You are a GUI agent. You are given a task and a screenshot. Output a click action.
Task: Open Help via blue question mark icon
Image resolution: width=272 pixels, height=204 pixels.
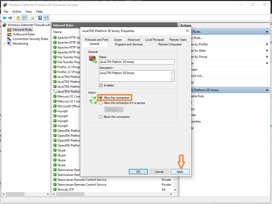click(40, 18)
